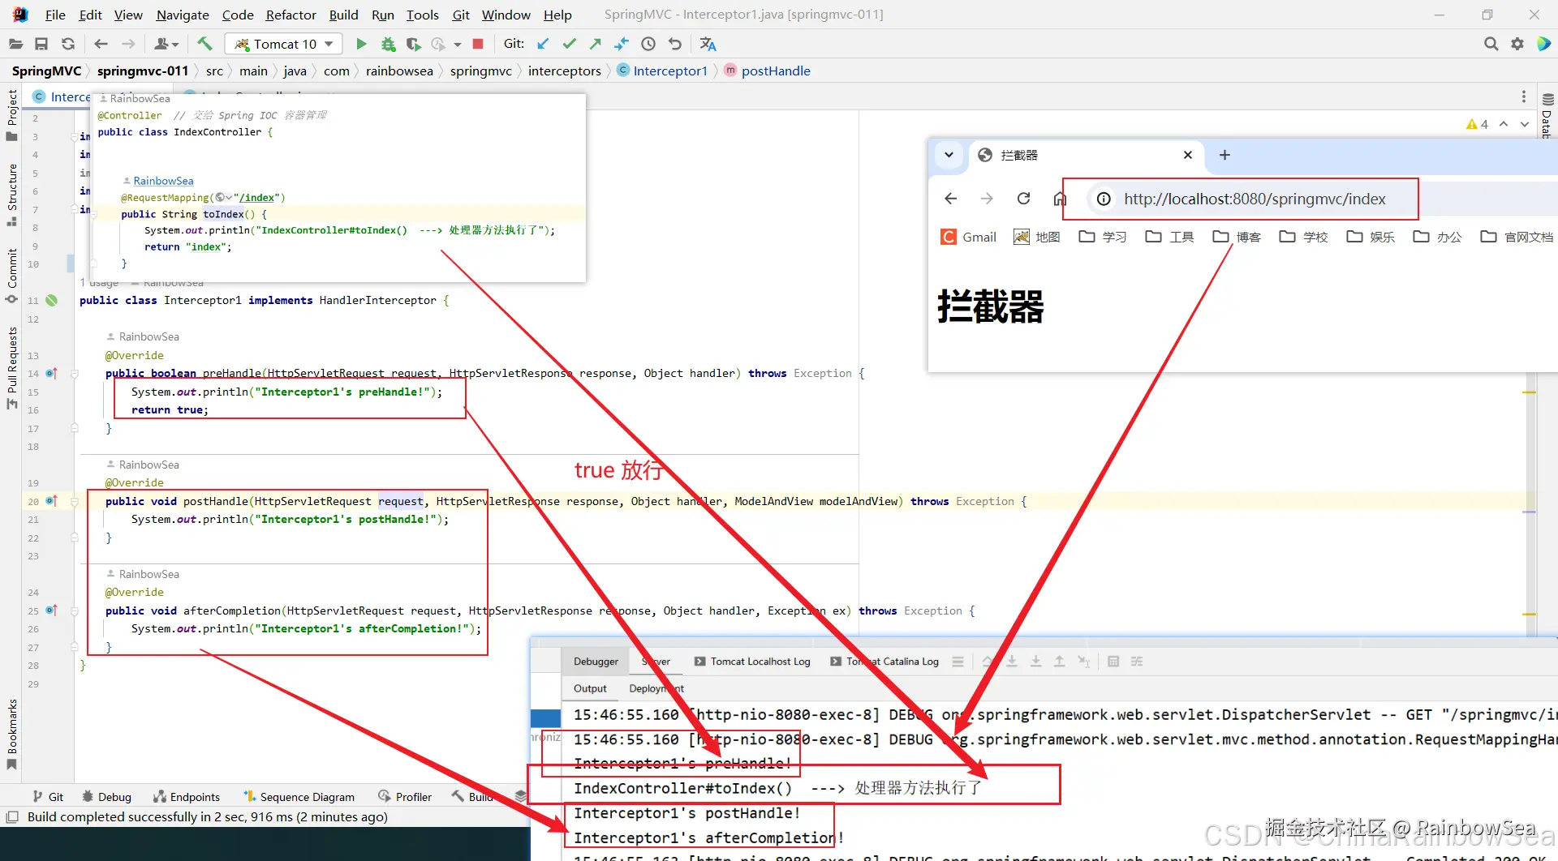
Task: Switch to the Debugger tab
Action: click(x=596, y=662)
